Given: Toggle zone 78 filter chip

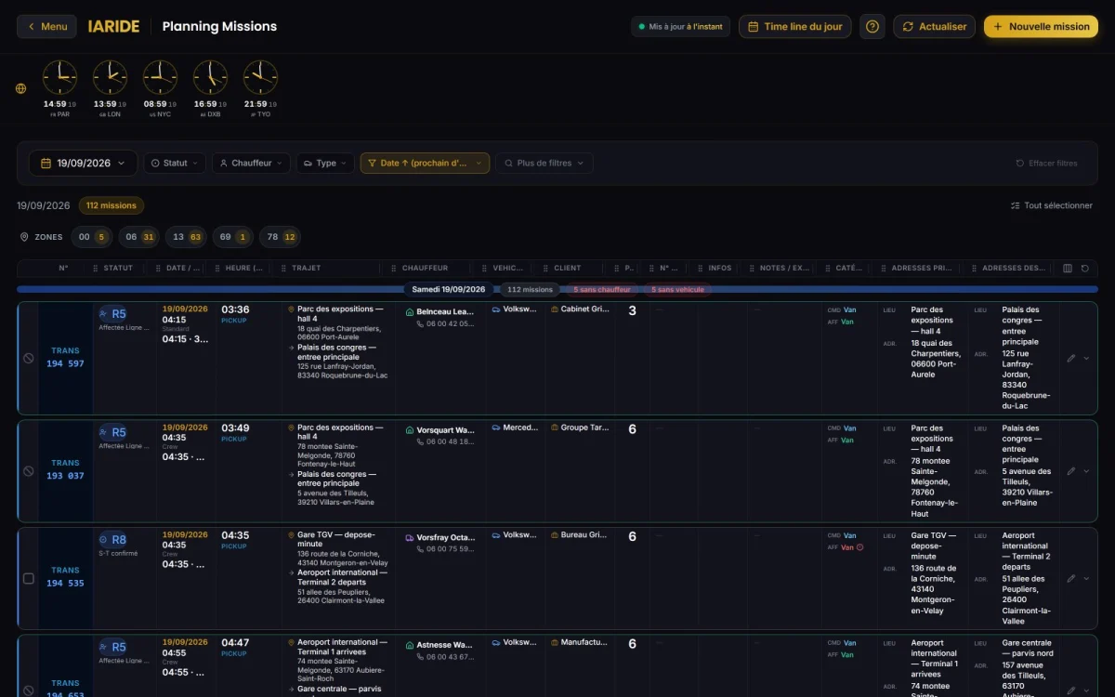Looking at the screenshot, I should tap(280, 237).
